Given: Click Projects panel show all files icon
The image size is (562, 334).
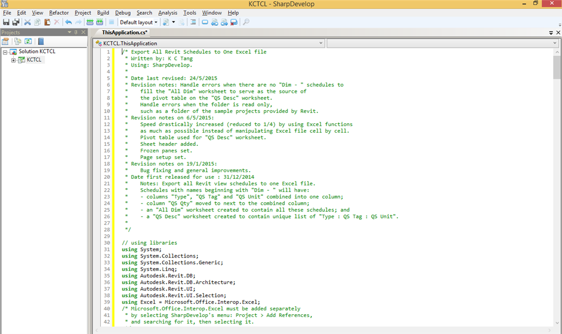Looking at the screenshot, I should click(x=18, y=41).
